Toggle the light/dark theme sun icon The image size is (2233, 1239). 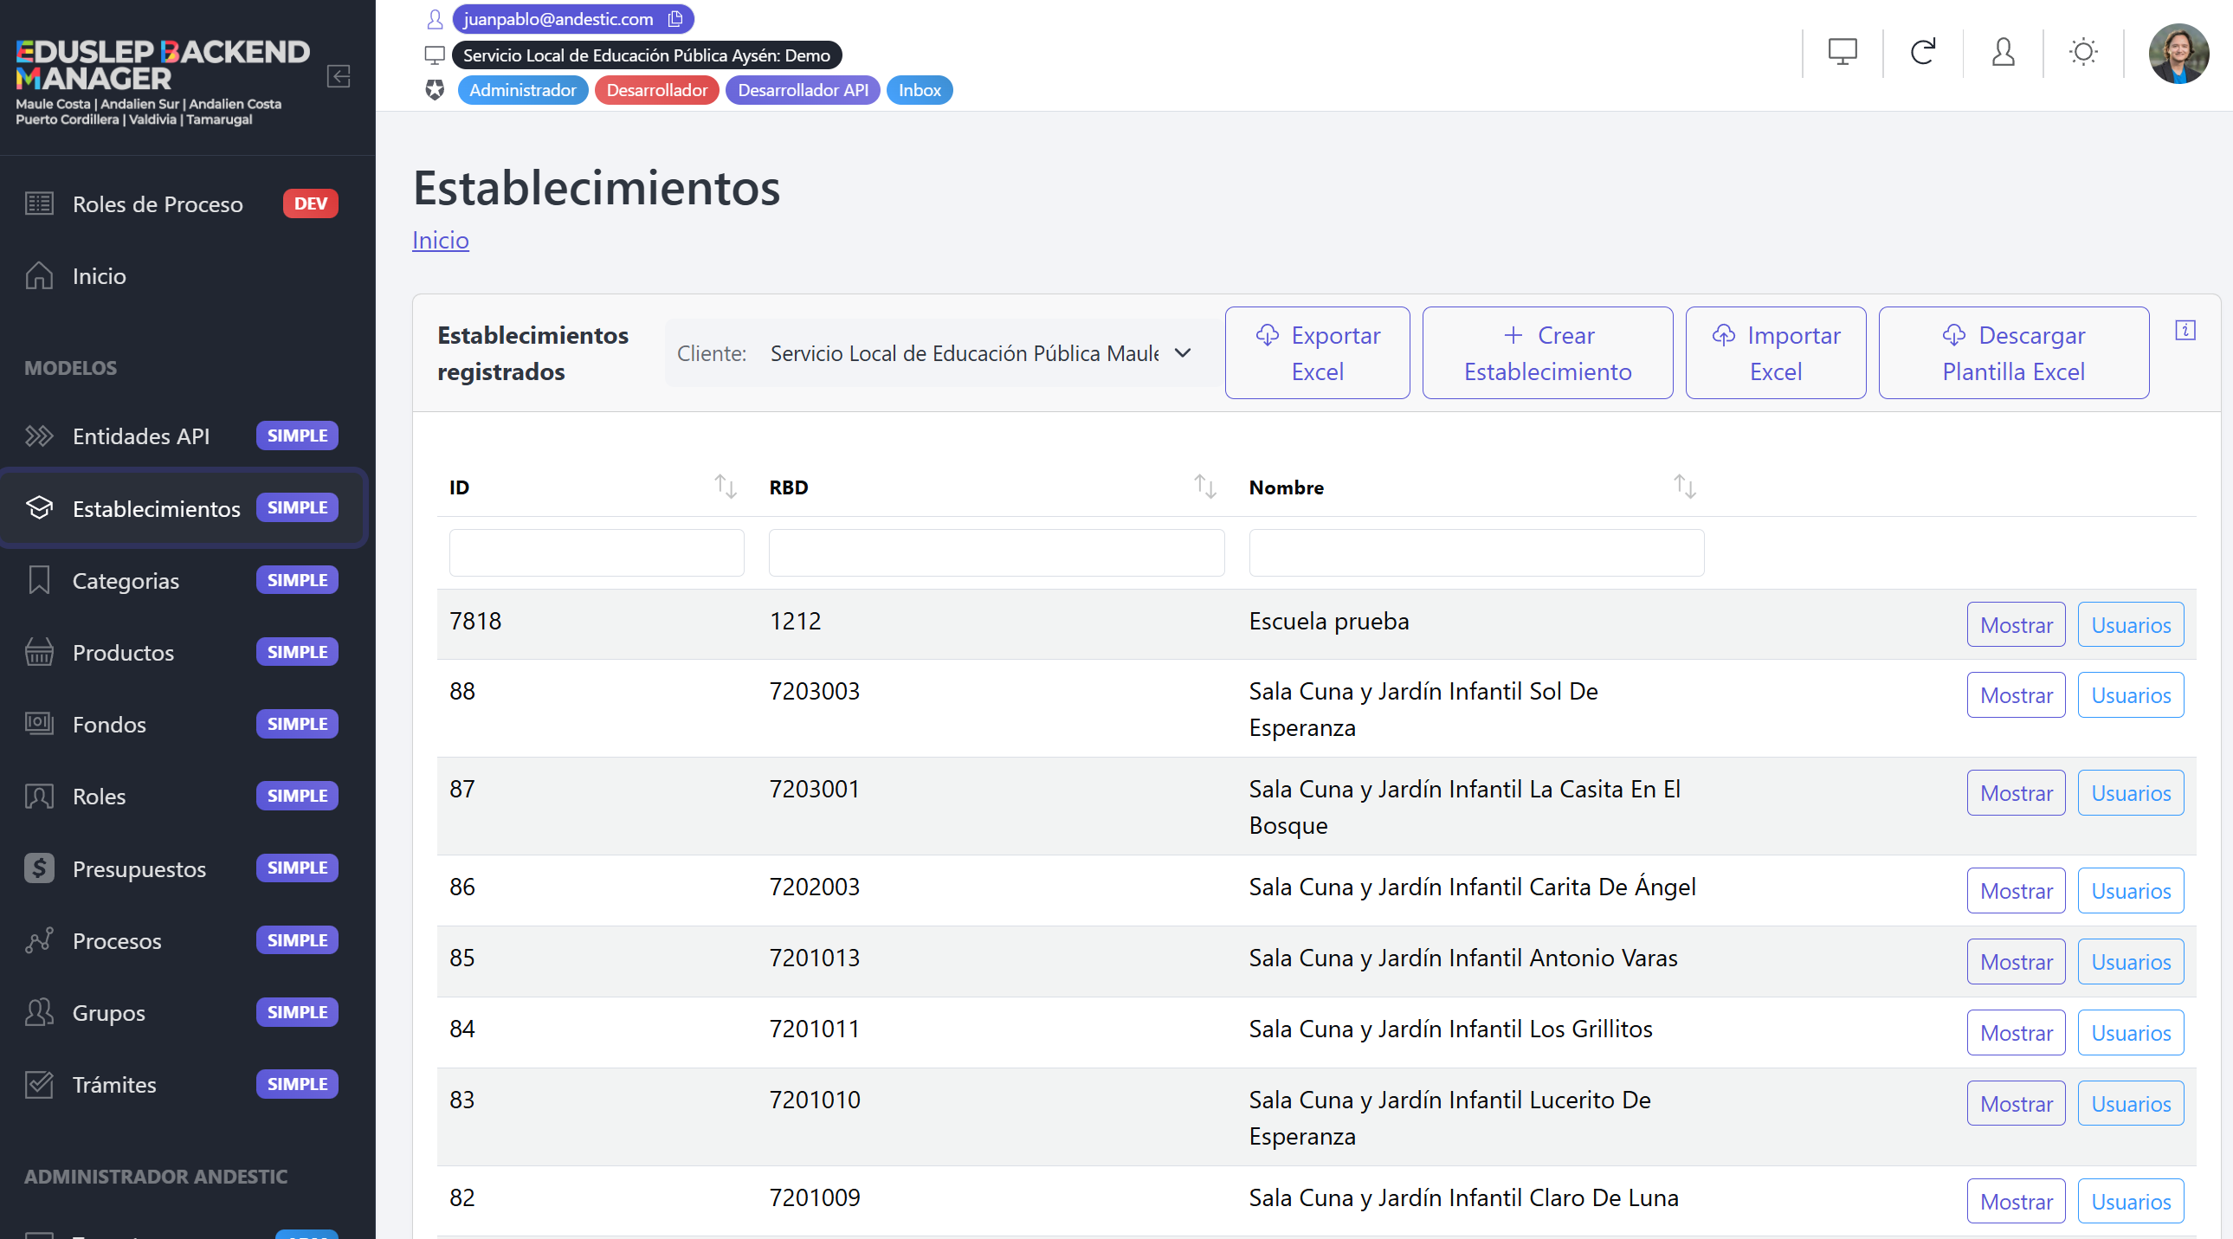[x=2082, y=52]
